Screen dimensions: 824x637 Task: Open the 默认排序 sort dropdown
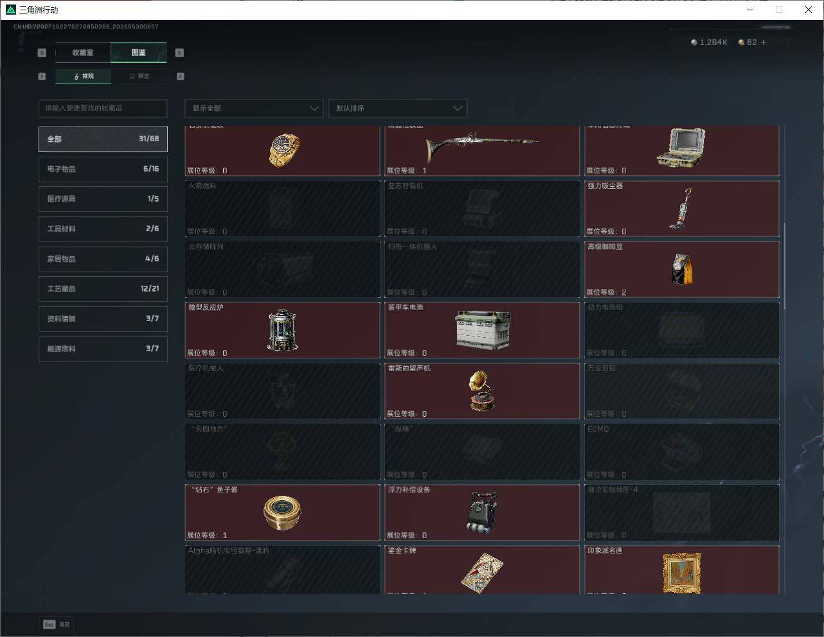point(398,108)
